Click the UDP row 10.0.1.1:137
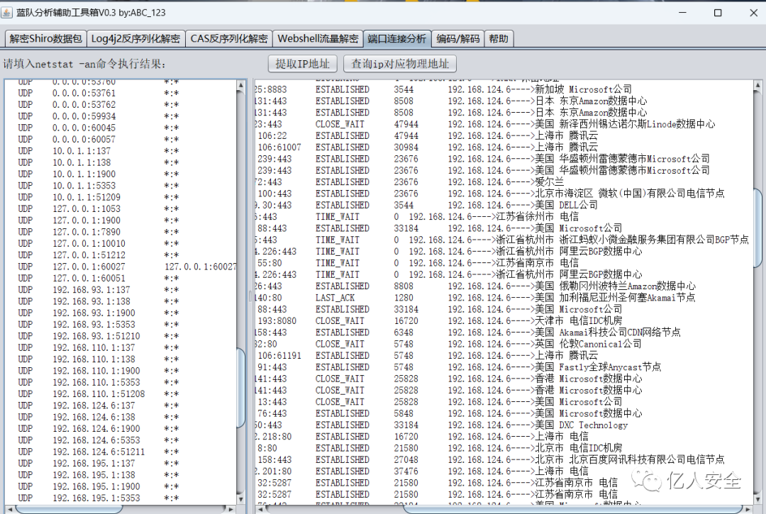Image resolution: width=766 pixels, height=514 pixels. coord(98,151)
